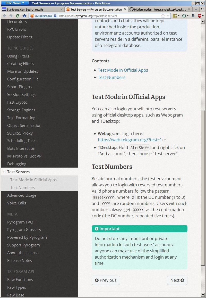The width and height of the screenshot is (206, 298).
Task: Open the Pale Moon application menu
Action: point(15,3)
